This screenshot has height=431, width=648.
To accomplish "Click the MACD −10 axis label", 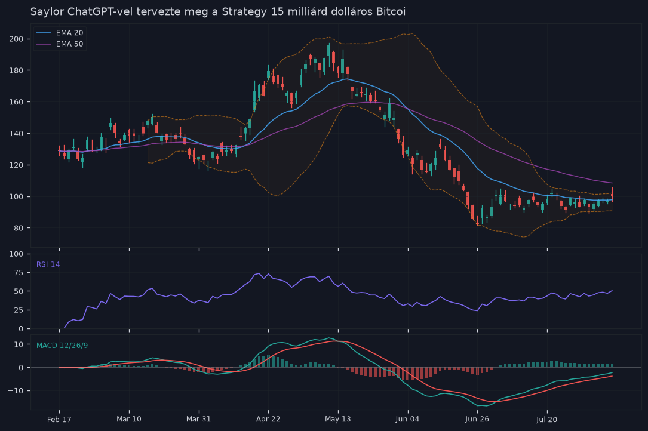I will point(16,390).
